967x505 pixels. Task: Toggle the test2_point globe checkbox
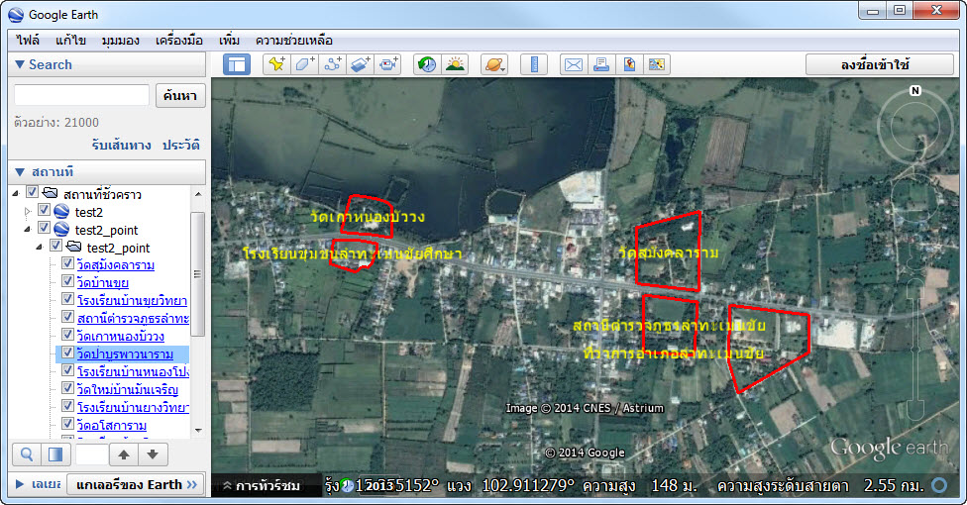(44, 228)
